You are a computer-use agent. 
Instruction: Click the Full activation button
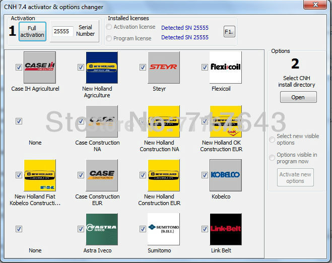pos(32,31)
